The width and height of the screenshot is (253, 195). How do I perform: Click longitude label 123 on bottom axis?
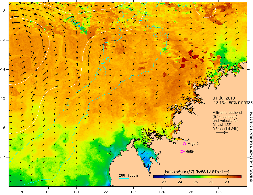[133, 192]
